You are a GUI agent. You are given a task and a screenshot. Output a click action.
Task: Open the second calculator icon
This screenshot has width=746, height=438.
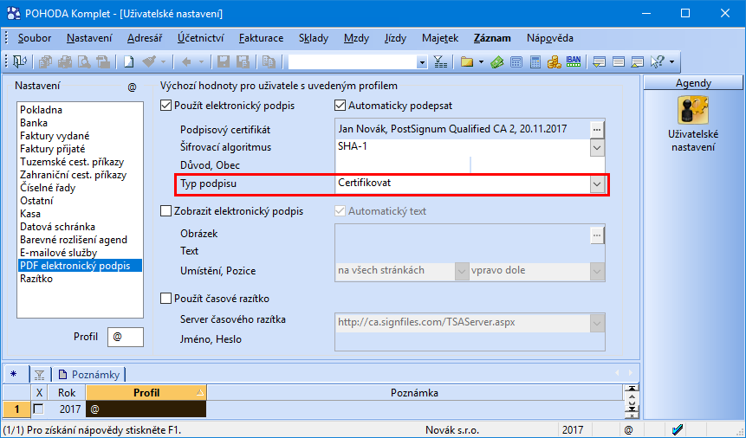(535, 61)
